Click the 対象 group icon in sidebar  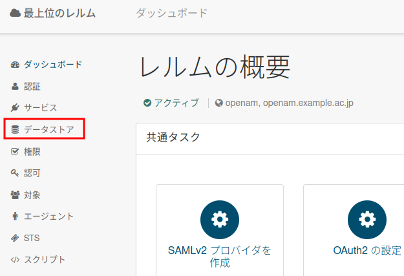[x=16, y=195]
